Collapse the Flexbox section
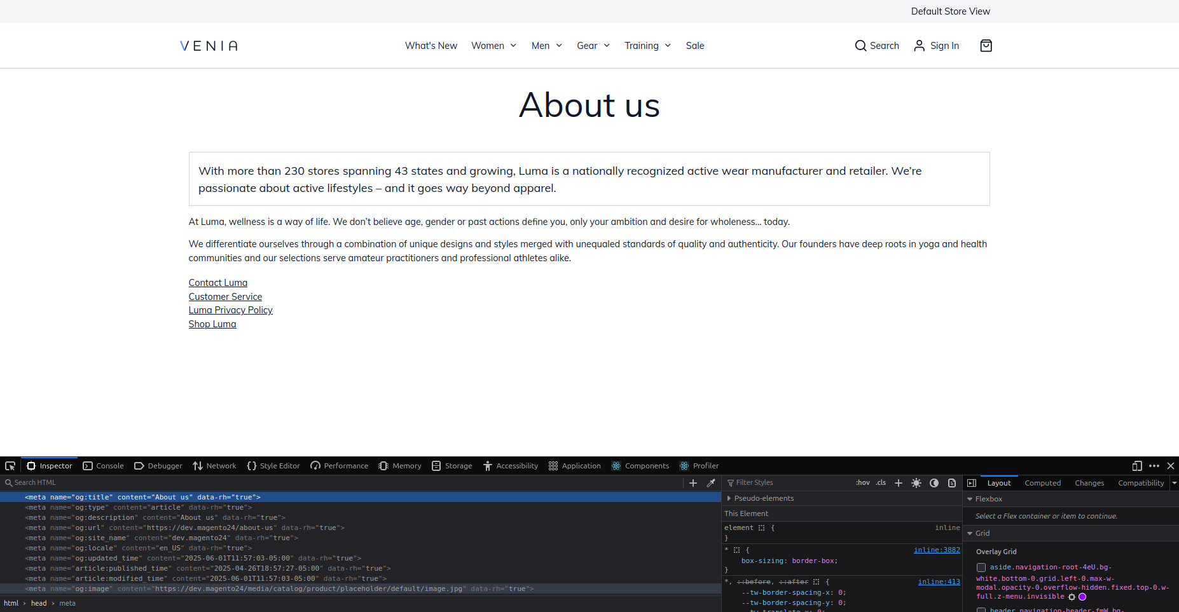The height and width of the screenshot is (612, 1179). (x=970, y=500)
